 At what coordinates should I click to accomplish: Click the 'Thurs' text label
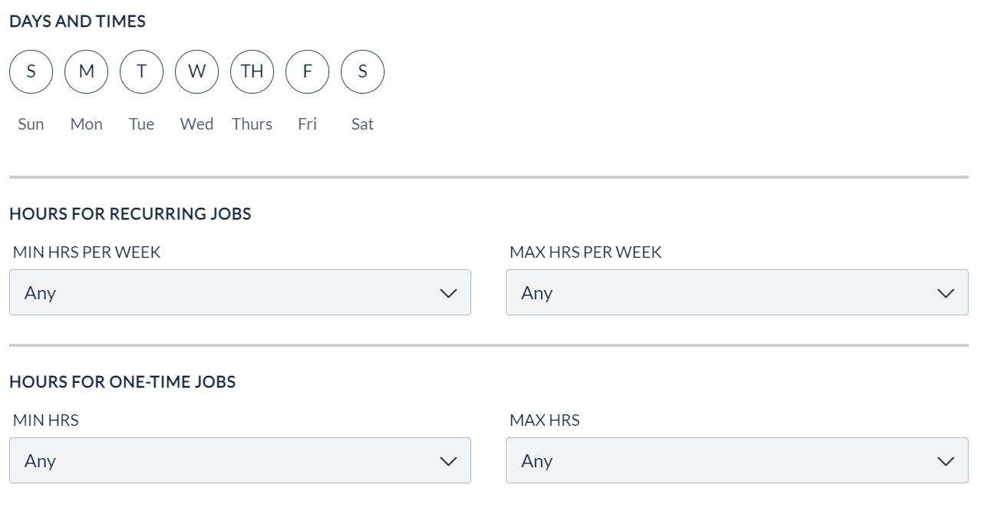pyautogui.click(x=252, y=124)
